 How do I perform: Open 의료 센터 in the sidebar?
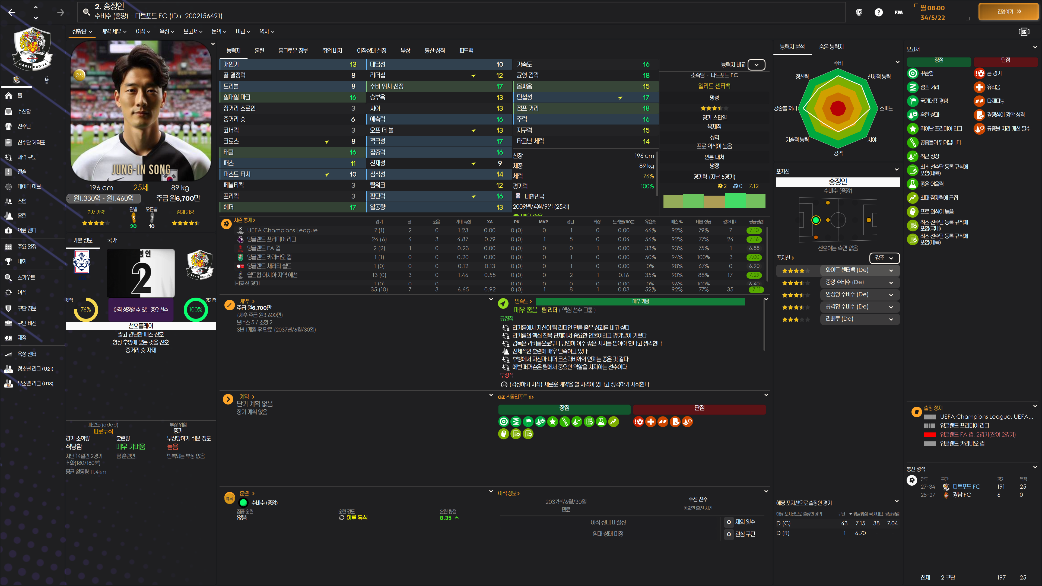pos(27,231)
